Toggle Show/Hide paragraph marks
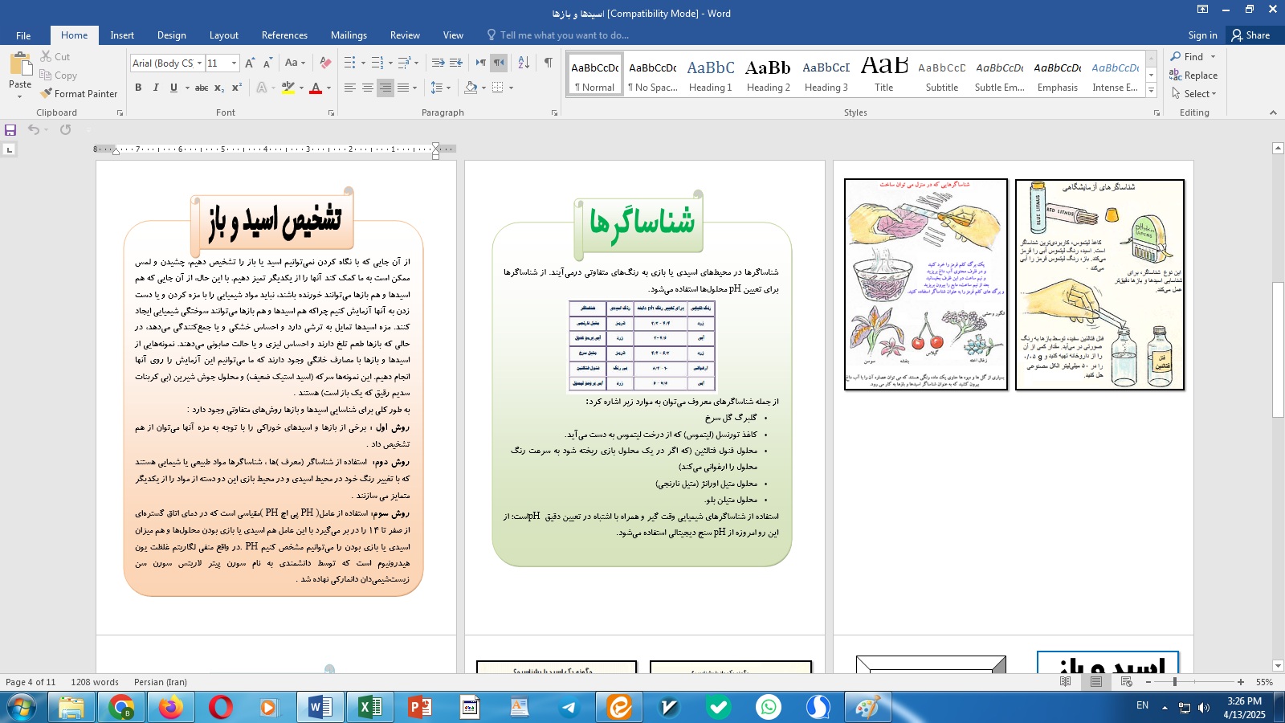 tap(548, 63)
